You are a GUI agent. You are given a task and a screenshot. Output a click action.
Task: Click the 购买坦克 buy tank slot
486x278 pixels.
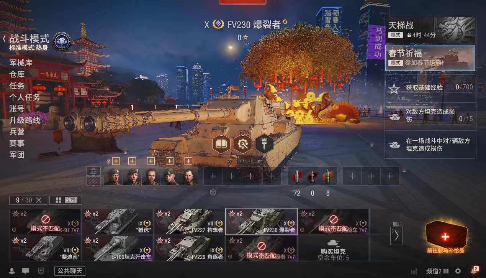333,248
